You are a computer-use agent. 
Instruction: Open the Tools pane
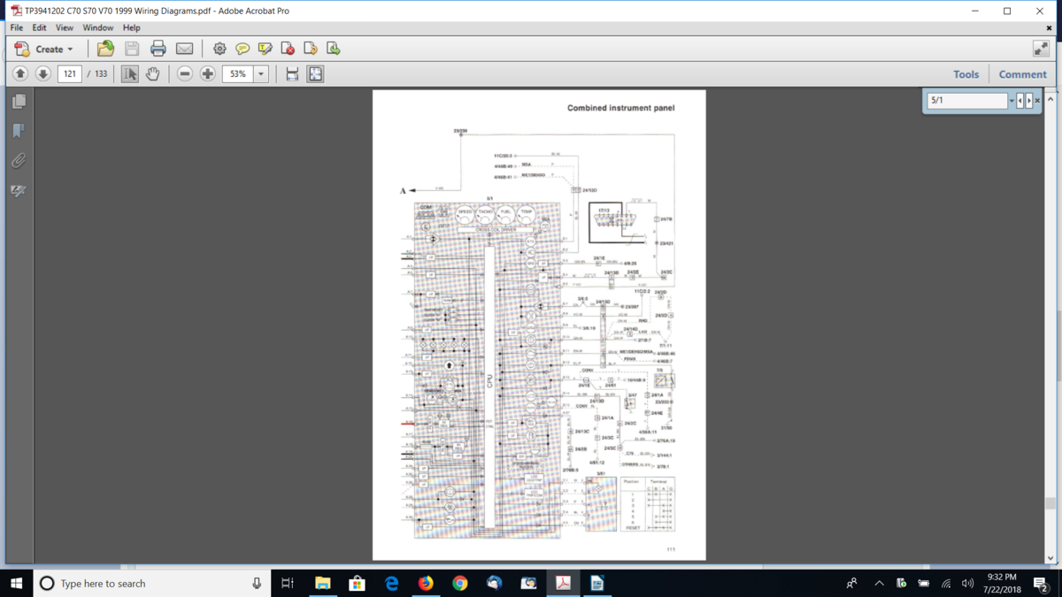point(966,74)
